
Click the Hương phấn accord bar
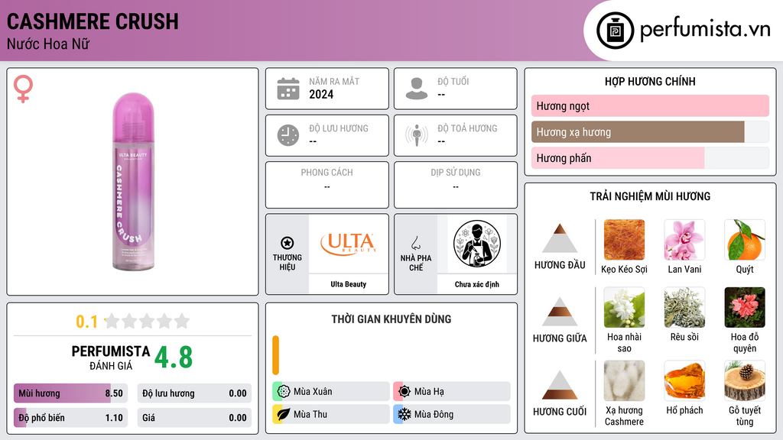click(x=650, y=158)
